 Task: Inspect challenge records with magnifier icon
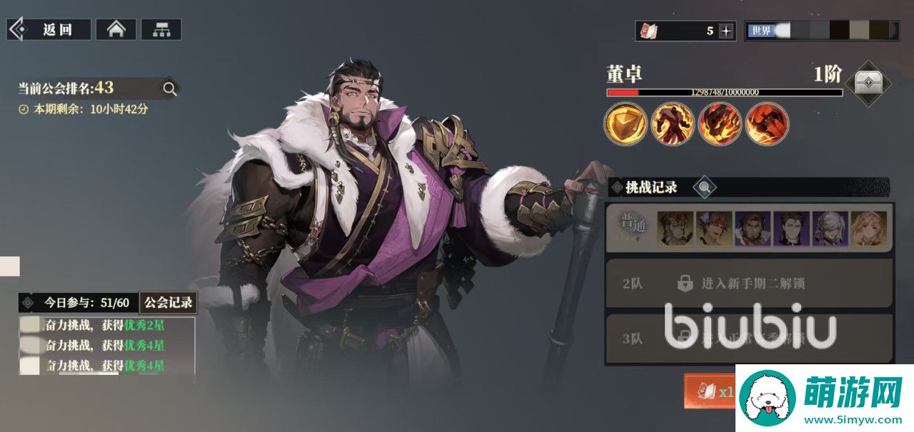click(x=705, y=187)
